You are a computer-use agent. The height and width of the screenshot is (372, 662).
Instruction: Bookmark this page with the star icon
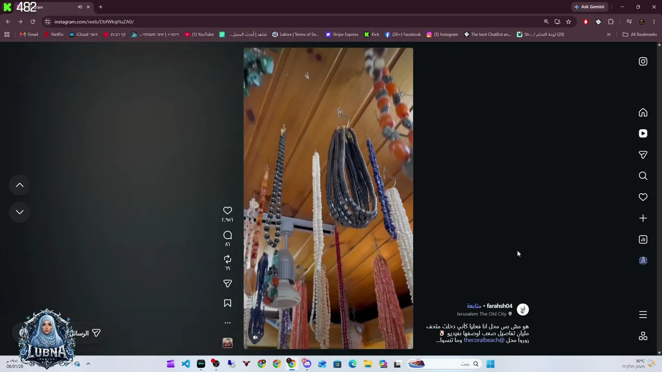[x=568, y=22]
